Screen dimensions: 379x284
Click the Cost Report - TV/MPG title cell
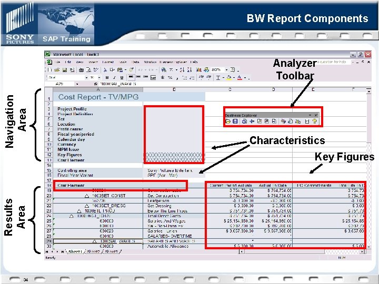click(129, 97)
